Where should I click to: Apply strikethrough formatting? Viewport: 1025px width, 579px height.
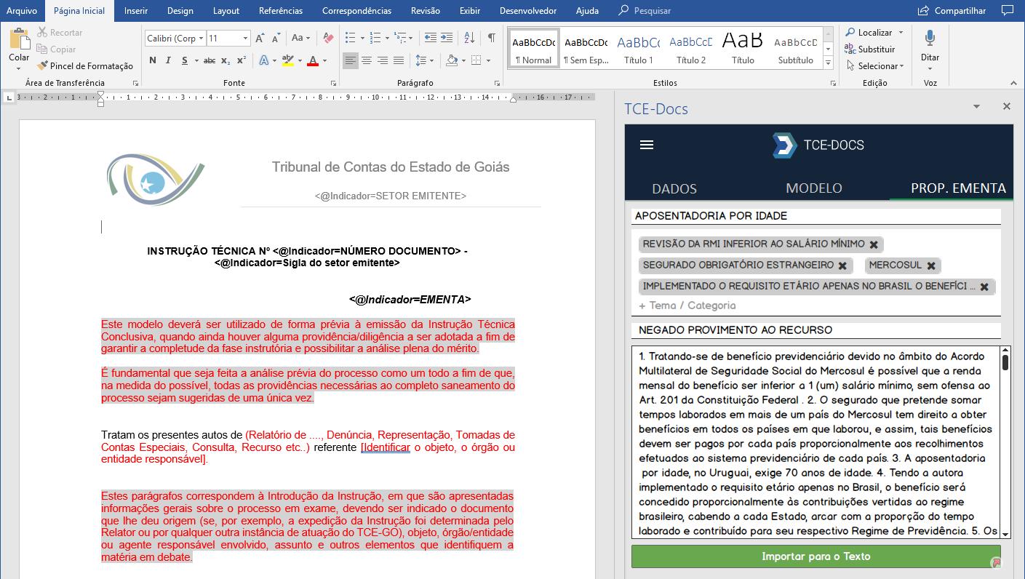[x=210, y=60]
